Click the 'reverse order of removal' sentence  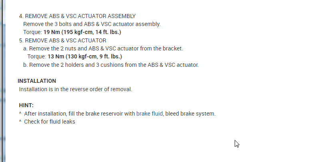76,89
